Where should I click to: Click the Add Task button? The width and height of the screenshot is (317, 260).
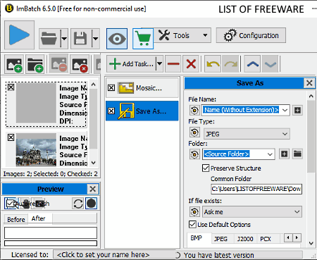[x=132, y=63]
